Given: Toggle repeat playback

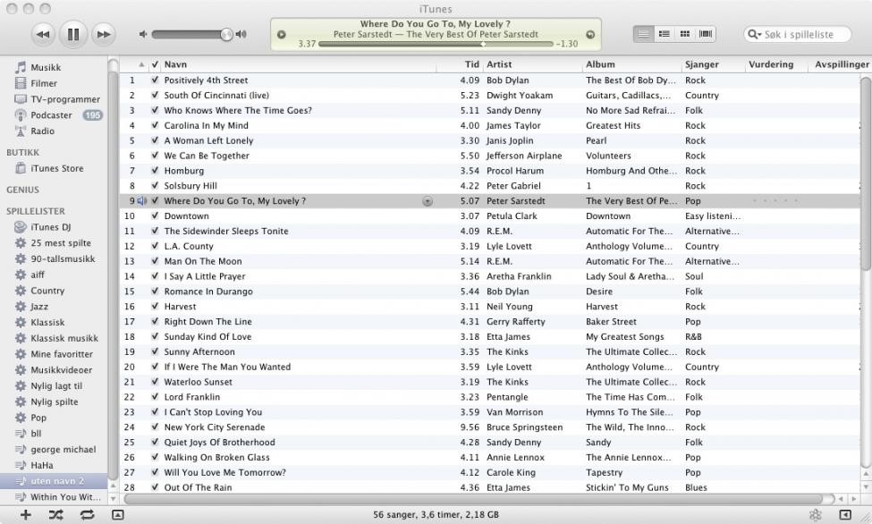Looking at the screenshot, I should click(x=87, y=514).
